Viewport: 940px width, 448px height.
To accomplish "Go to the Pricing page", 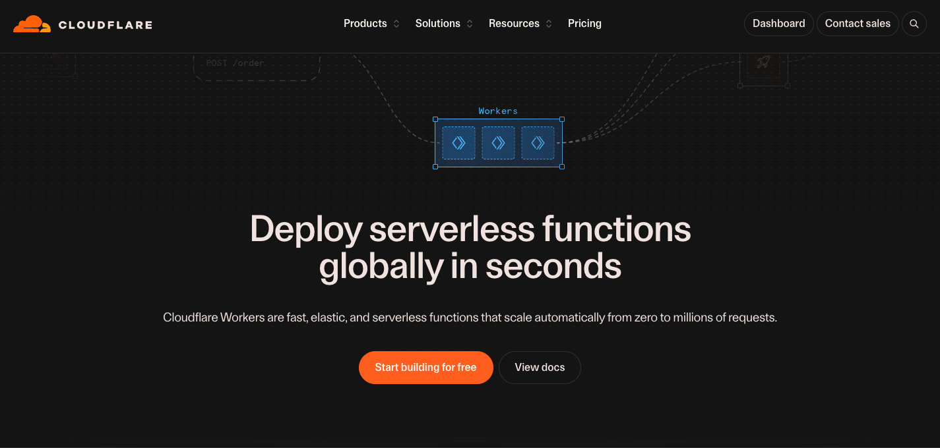I will coord(584,24).
